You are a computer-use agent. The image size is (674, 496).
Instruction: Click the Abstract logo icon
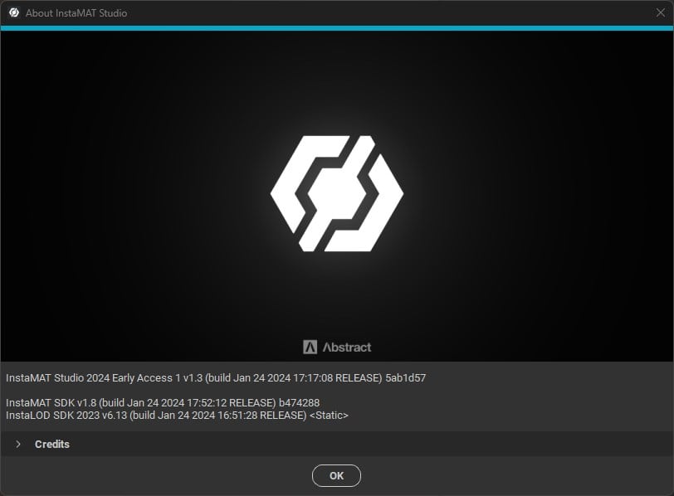click(x=310, y=347)
